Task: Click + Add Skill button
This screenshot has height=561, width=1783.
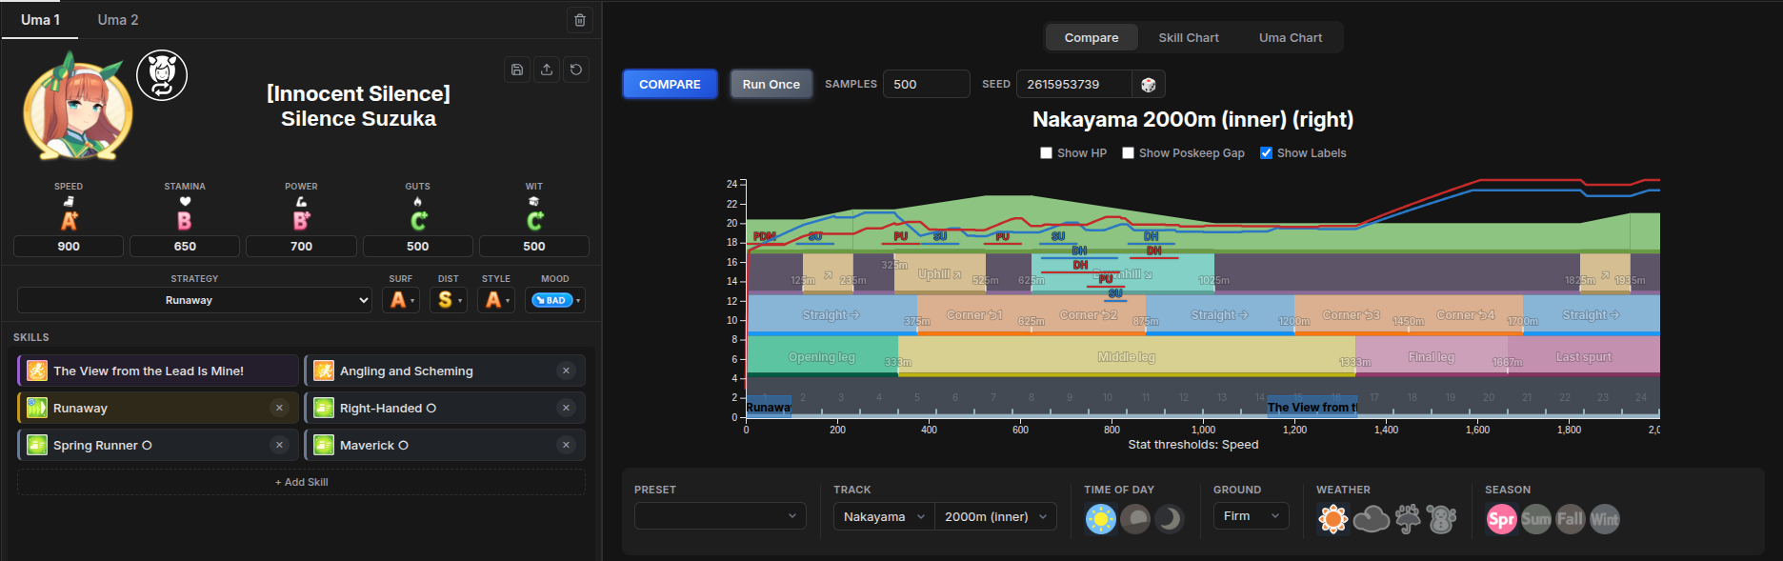Action: click(301, 482)
